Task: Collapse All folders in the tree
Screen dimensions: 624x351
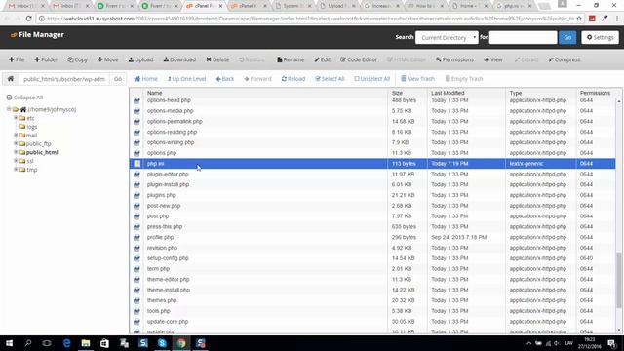Action: pyautogui.click(x=24, y=97)
